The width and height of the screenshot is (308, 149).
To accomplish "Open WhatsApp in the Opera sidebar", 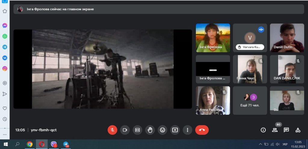I will tap(5, 36).
